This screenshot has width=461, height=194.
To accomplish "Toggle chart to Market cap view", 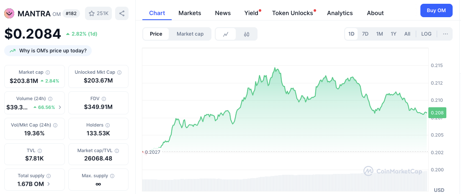I will click(190, 34).
